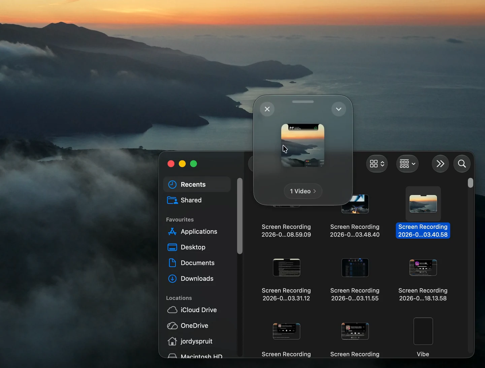485x368 pixels.
Task: Click the Finder sidebar scrollbar
Action: [x=240, y=216]
